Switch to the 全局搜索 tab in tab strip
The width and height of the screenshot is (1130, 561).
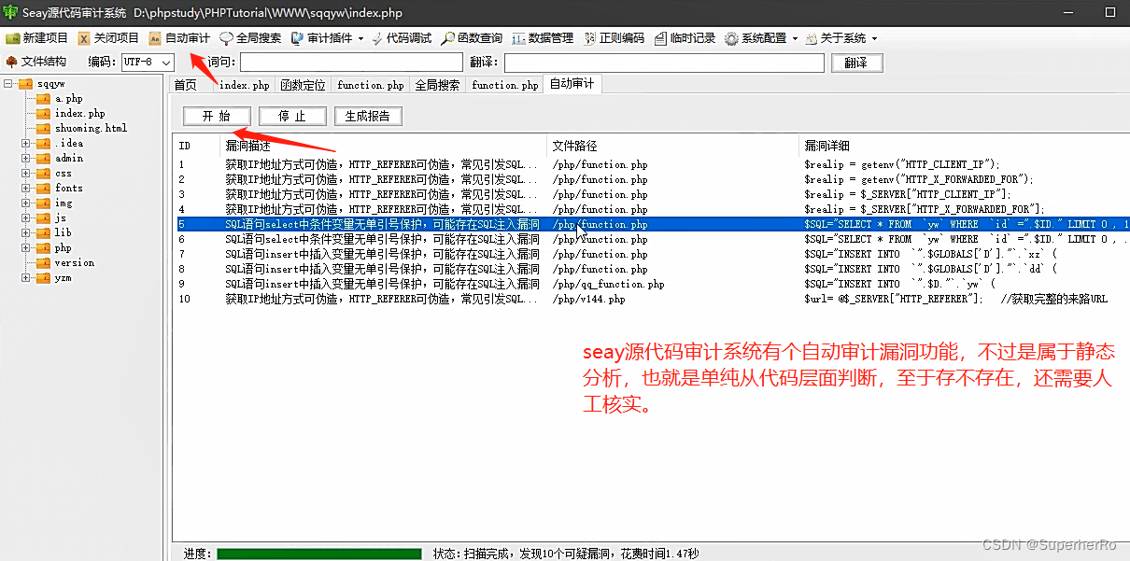tap(437, 85)
